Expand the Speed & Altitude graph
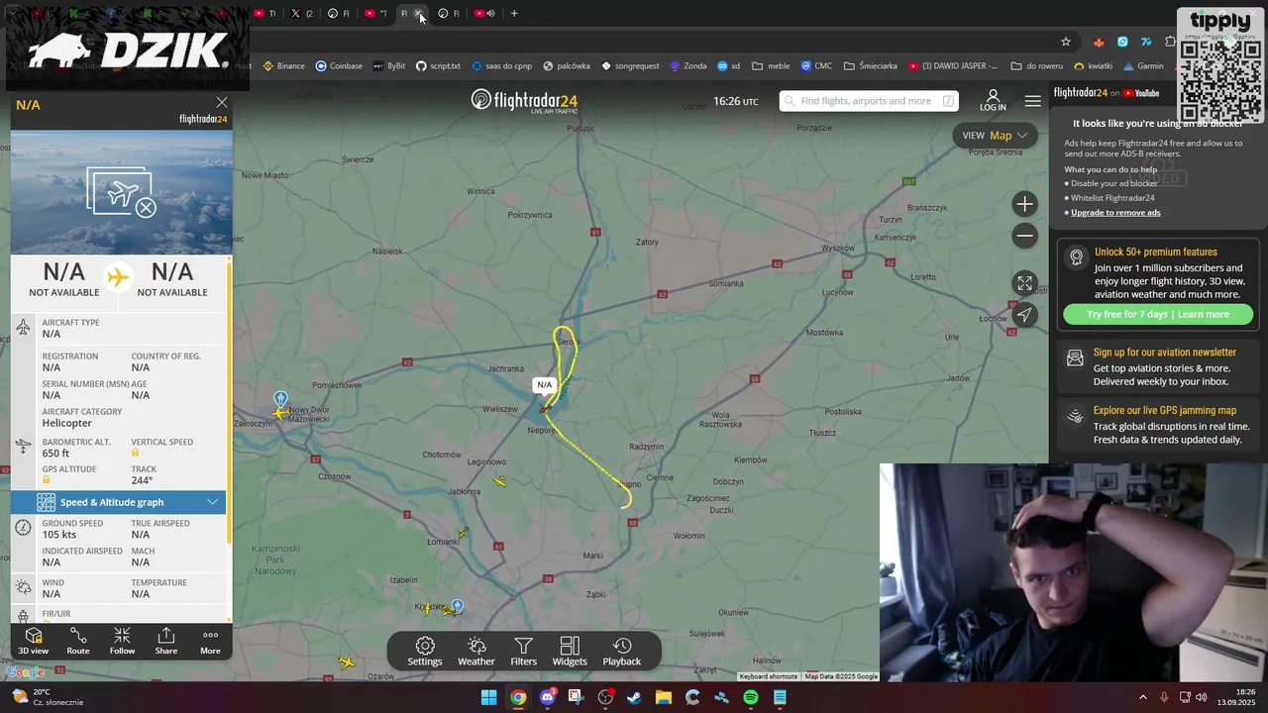Screen dimensions: 1268x713 [x=118, y=502]
